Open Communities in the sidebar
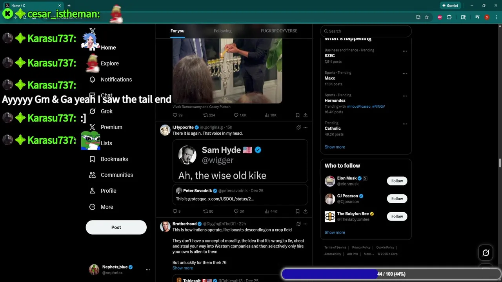Image resolution: width=502 pixels, height=282 pixels. point(111,175)
